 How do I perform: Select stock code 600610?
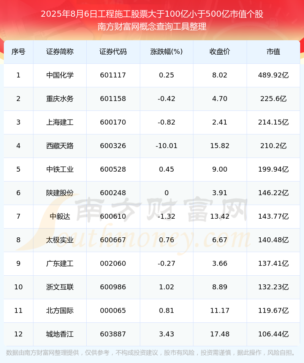(113, 216)
